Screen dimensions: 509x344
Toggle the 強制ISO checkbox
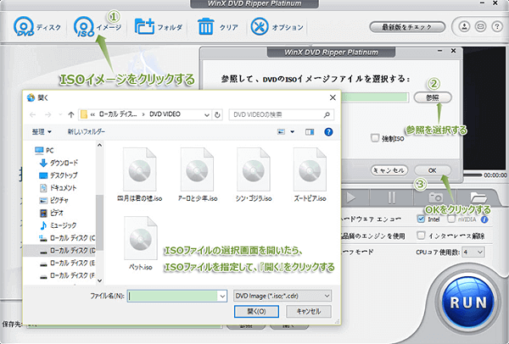(375, 138)
